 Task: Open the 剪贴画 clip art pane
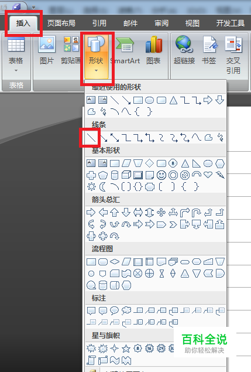pos(71,50)
